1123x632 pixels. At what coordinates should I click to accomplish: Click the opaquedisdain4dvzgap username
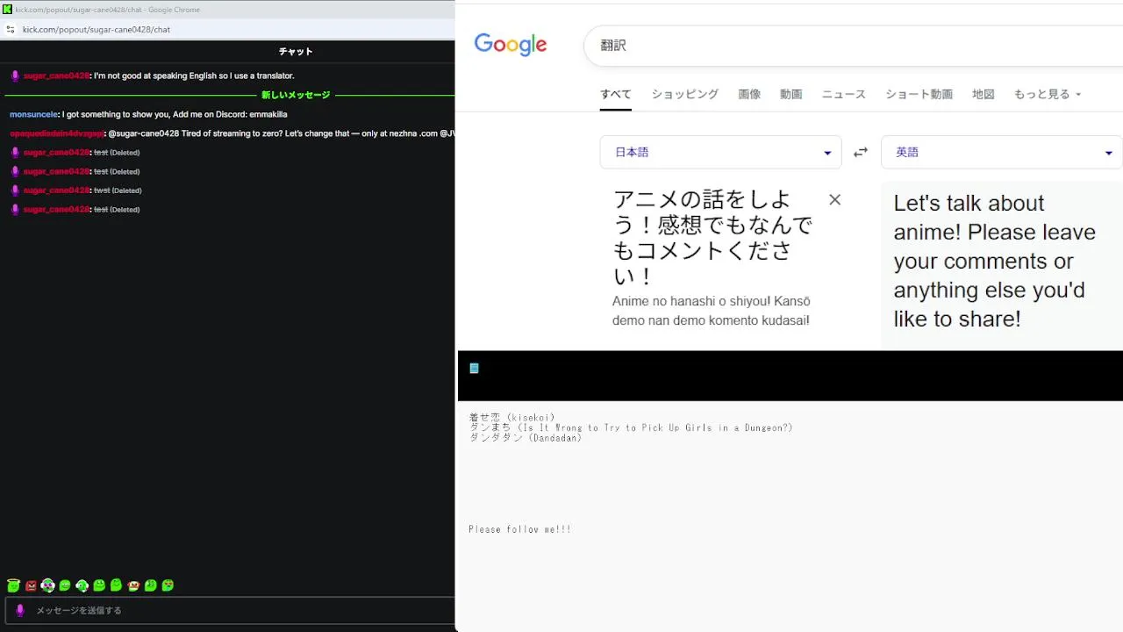click(56, 133)
